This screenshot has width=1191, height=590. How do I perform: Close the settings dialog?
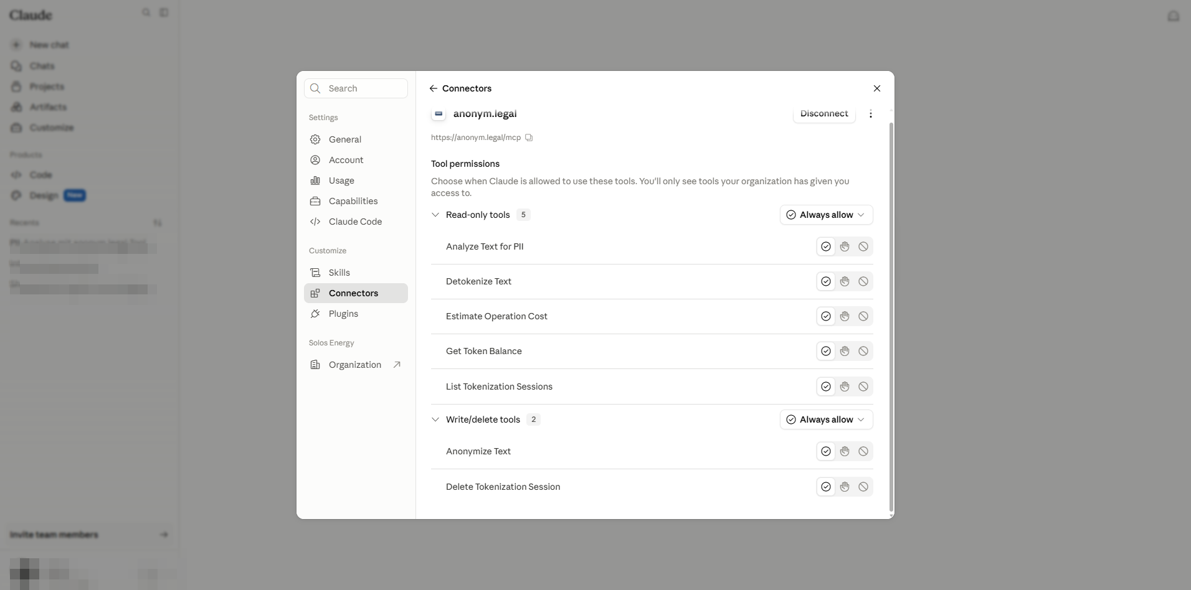877,88
